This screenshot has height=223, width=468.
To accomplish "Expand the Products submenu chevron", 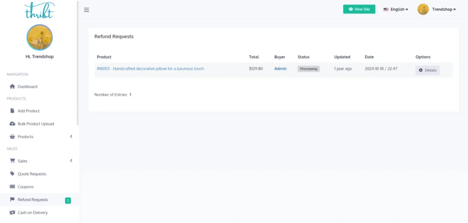I will 71,137.
